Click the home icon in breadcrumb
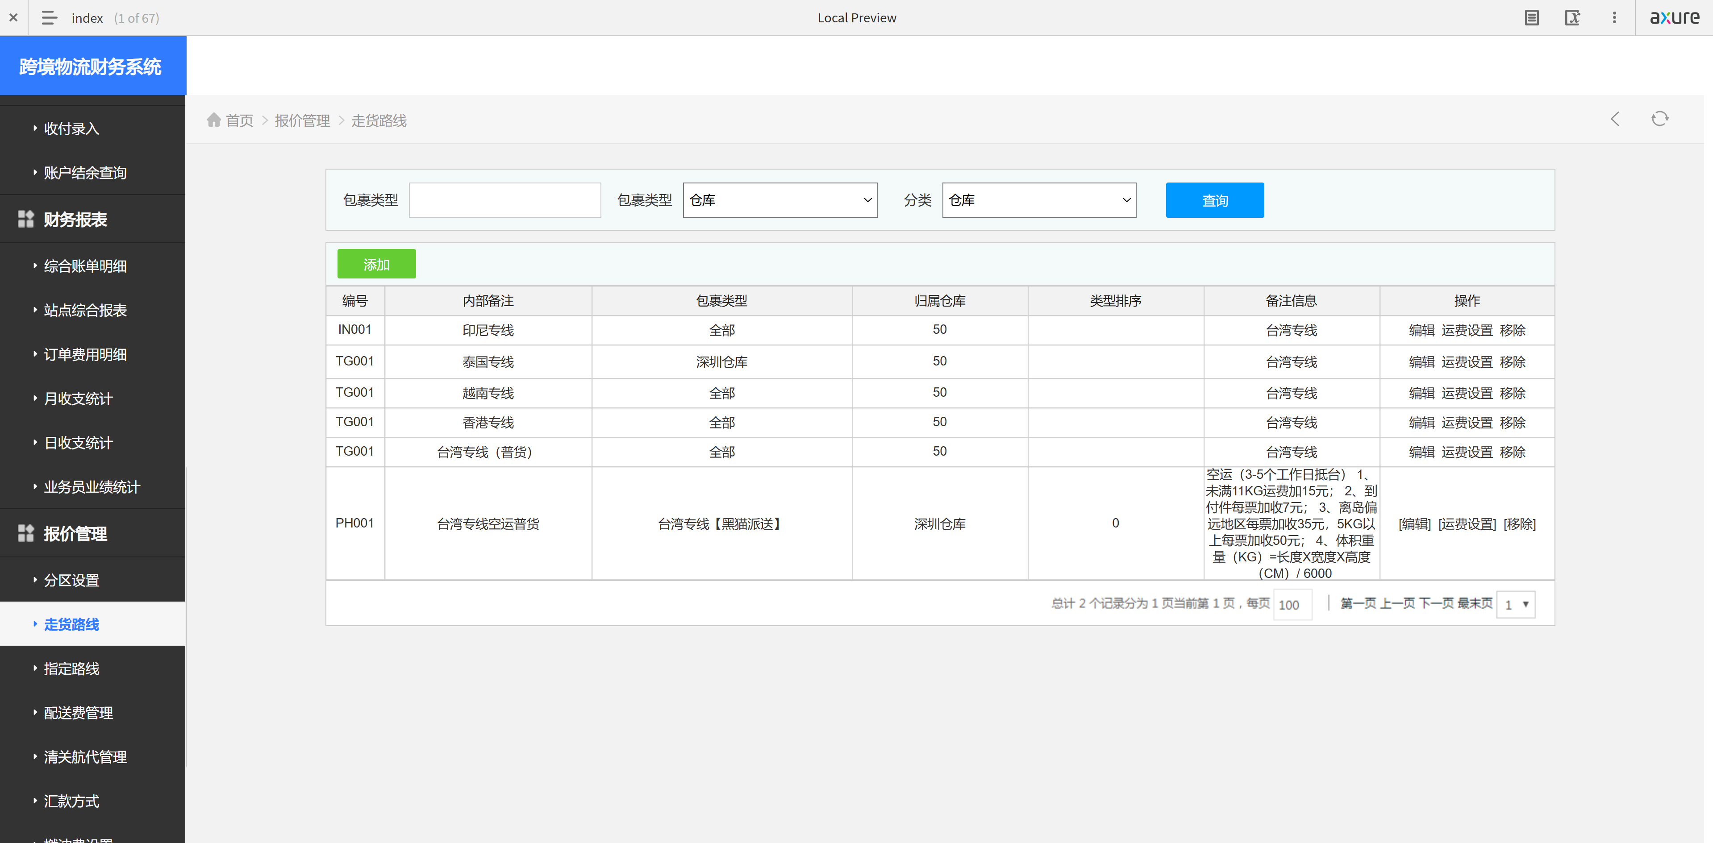Screen dimensions: 1713x843 point(213,120)
